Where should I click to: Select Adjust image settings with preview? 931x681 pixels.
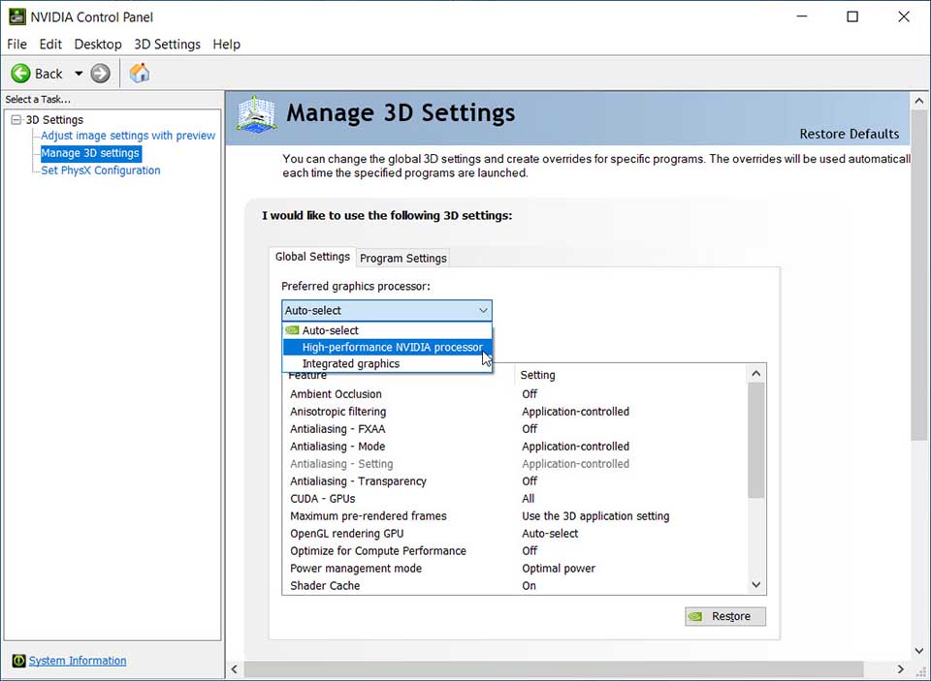coord(128,136)
